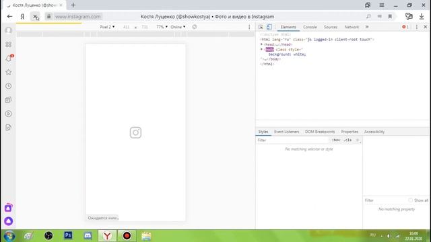Viewport: 431px width, 242px height.
Task: Click the address bar URL
Action: (x=78, y=16)
